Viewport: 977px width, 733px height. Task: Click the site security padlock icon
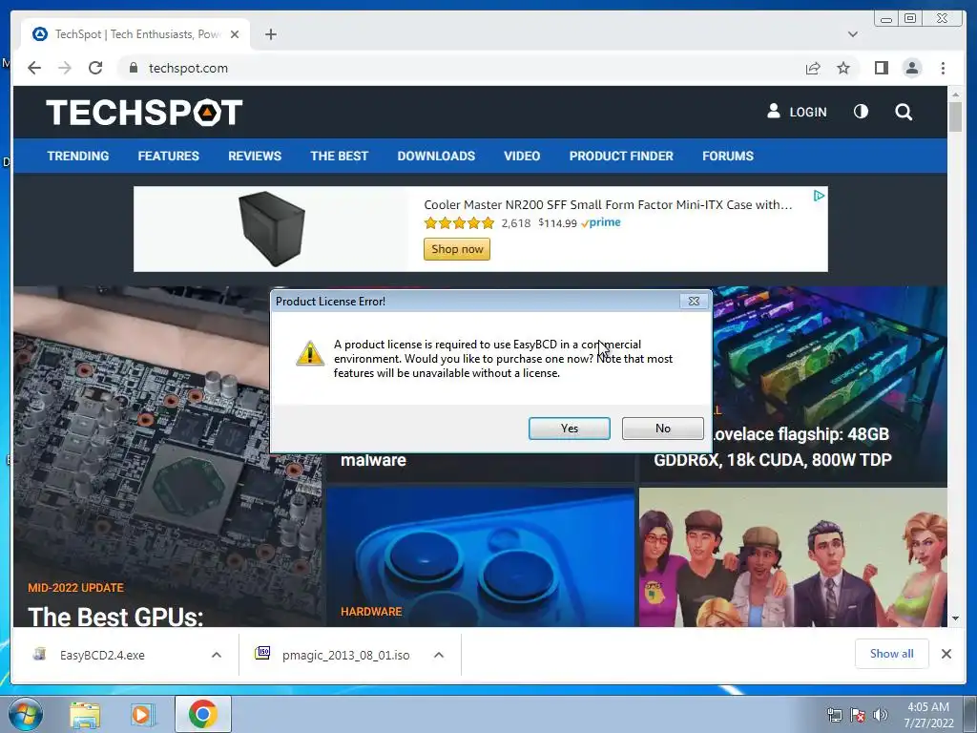coord(133,68)
